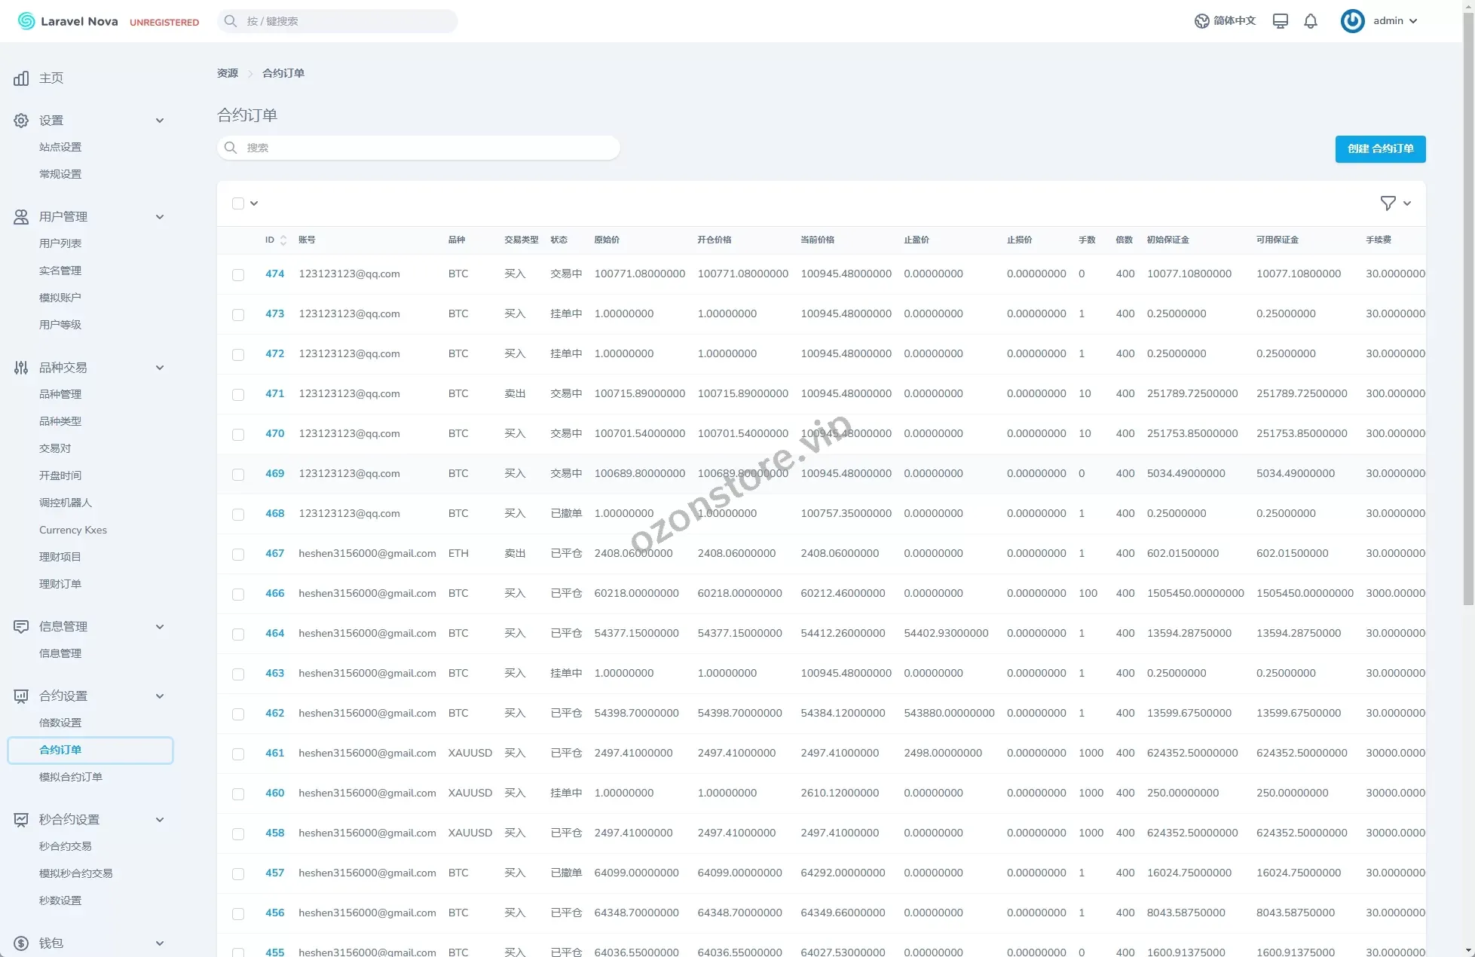Check the row checkbox for order 461
1475x957 pixels.
click(238, 754)
